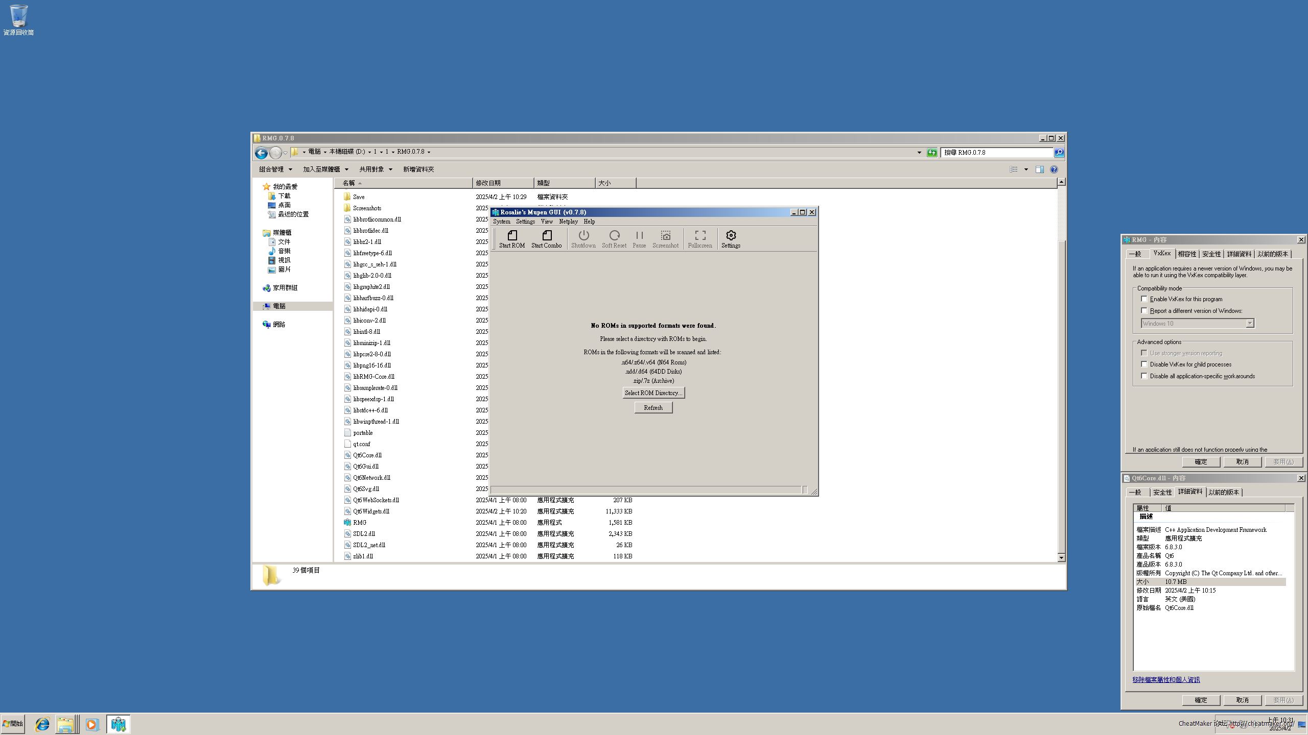
Task: Click Select ROM Directory button
Action: point(653,393)
